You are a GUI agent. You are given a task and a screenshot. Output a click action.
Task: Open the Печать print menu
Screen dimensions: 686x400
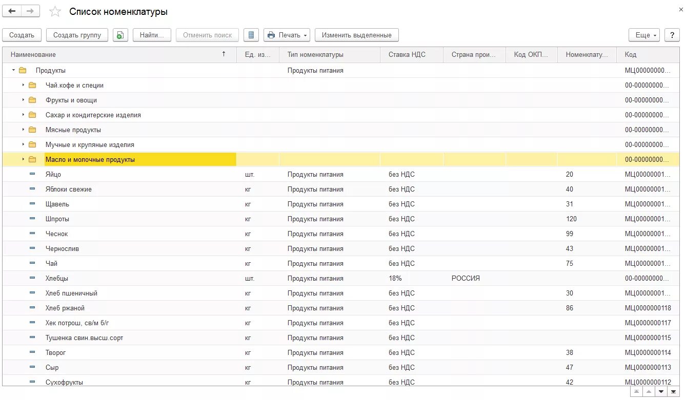[287, 35]
